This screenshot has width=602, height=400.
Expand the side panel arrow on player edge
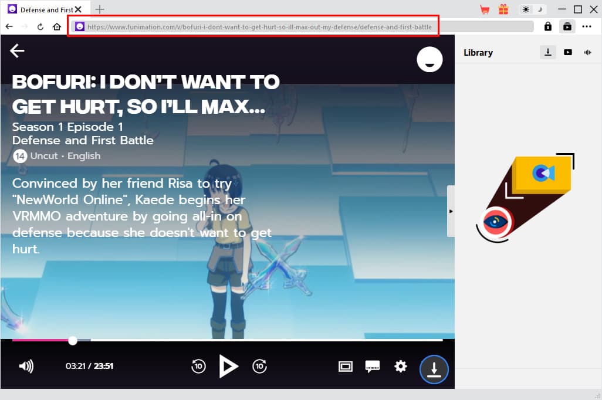(451, 211)
